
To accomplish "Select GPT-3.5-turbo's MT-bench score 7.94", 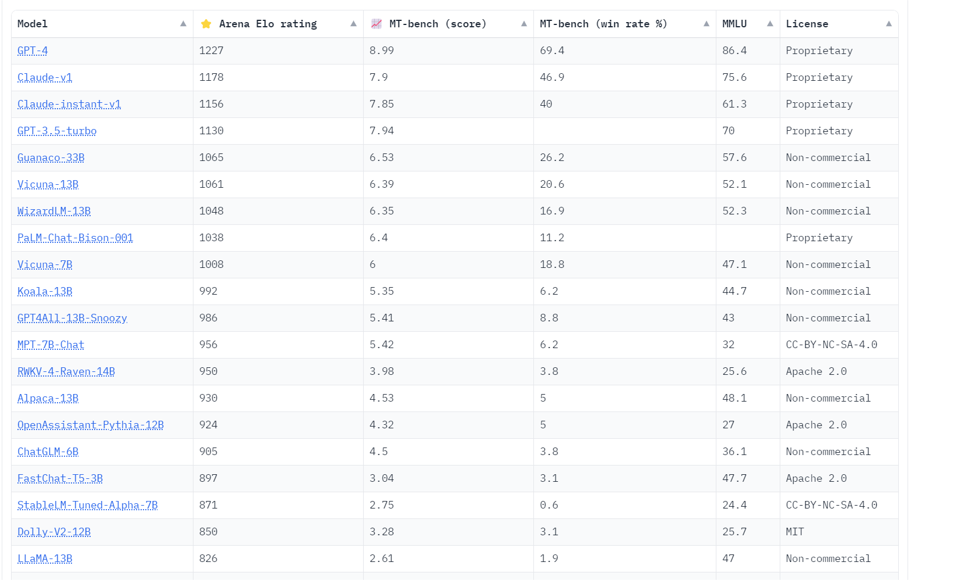I will click(382, 131).
